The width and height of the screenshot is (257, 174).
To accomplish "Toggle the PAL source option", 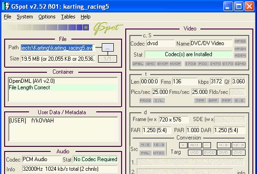I will point(145,153).
